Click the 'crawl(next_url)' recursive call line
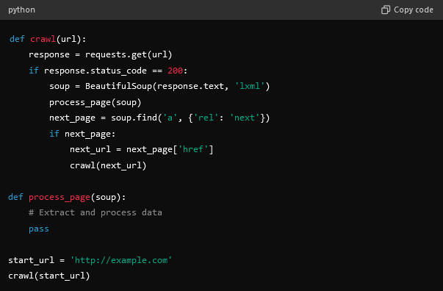Screen dimensions: 443x291 (108, 165)
